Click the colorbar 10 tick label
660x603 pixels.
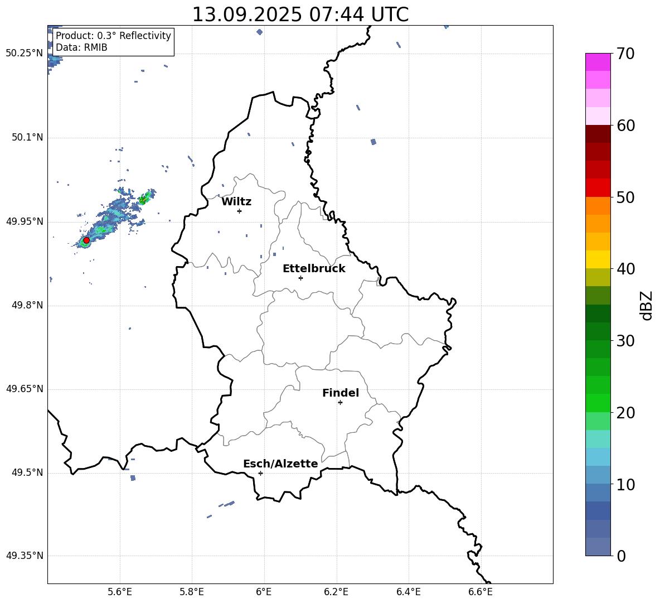(x=625, y=484)
